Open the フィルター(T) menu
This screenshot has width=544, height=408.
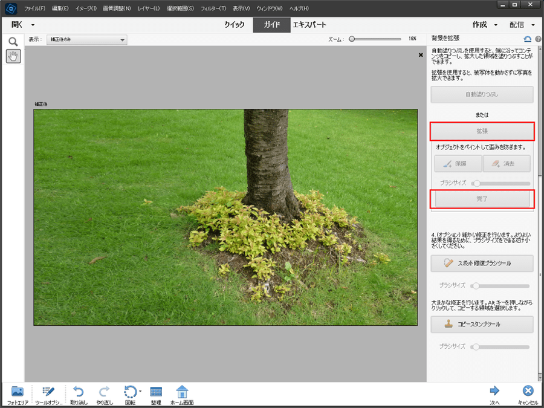point(213,8)
